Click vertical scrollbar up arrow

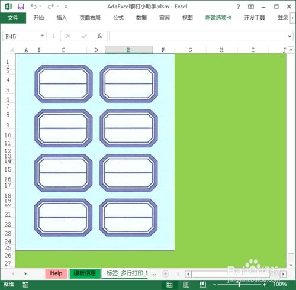point(291,50)
